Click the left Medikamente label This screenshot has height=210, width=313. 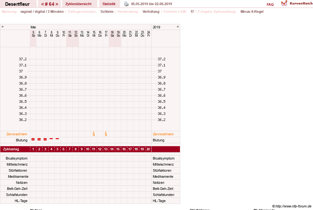[x=18, y=176]
